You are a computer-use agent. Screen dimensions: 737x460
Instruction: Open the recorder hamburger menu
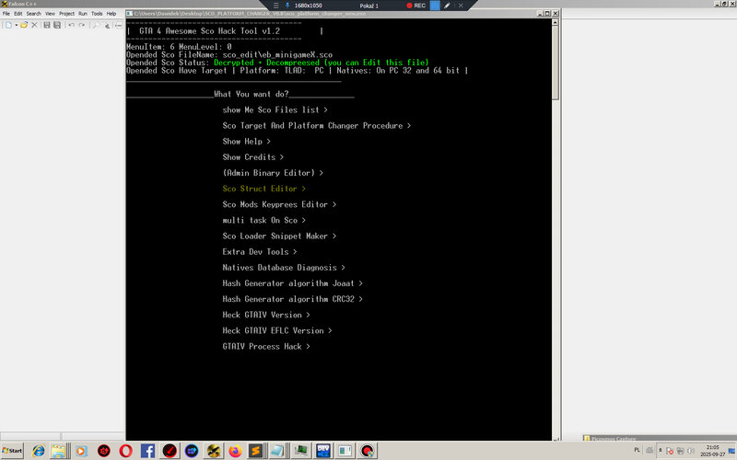[275, 6]
